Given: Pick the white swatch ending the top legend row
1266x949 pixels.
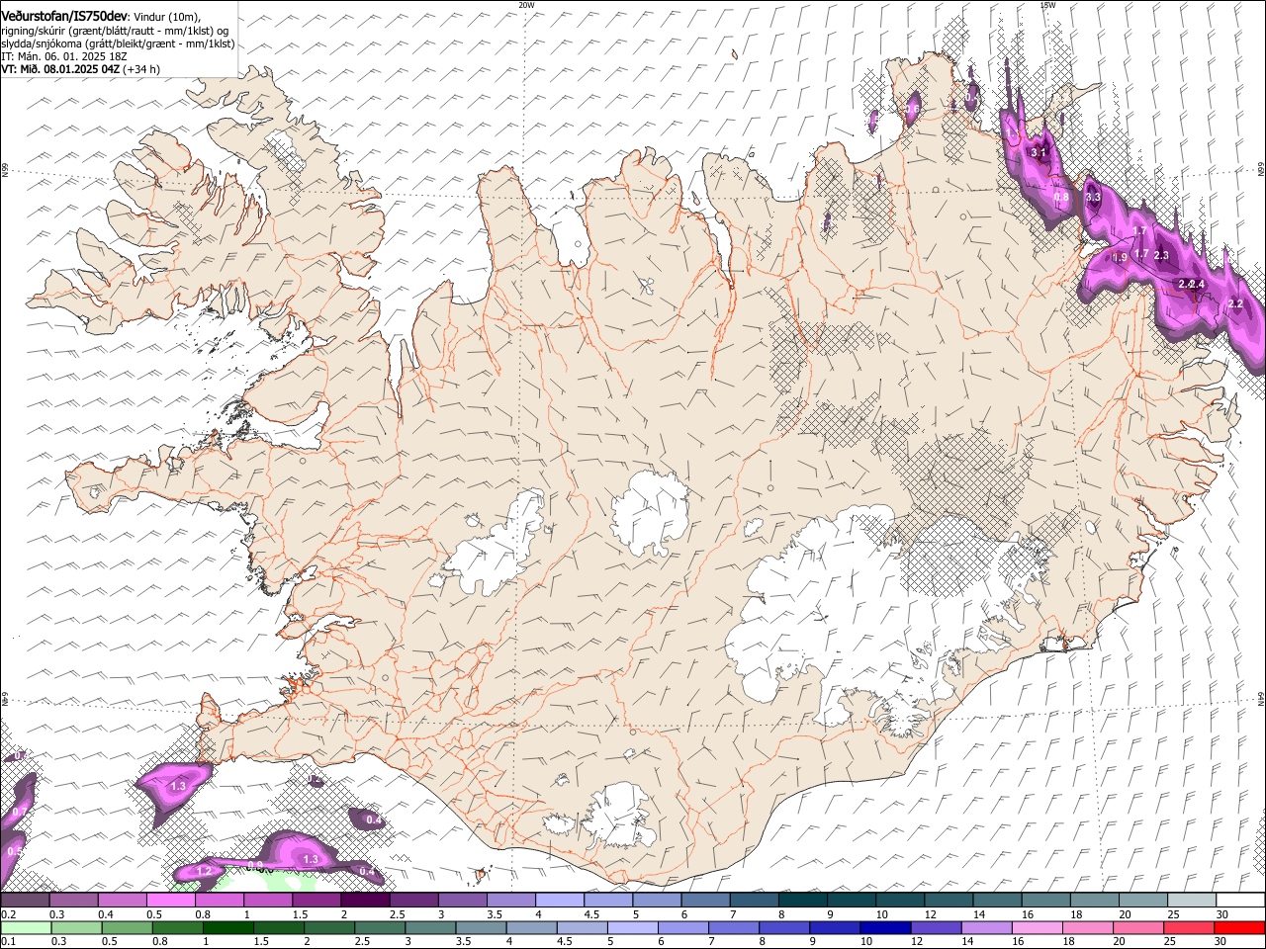Looking at the screenshot, I should pyautogui.click(x=1239, y=901).
